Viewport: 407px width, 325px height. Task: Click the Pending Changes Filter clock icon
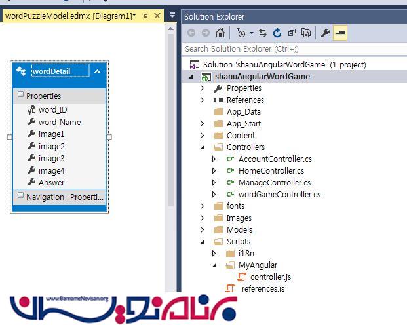pos(241,33)
